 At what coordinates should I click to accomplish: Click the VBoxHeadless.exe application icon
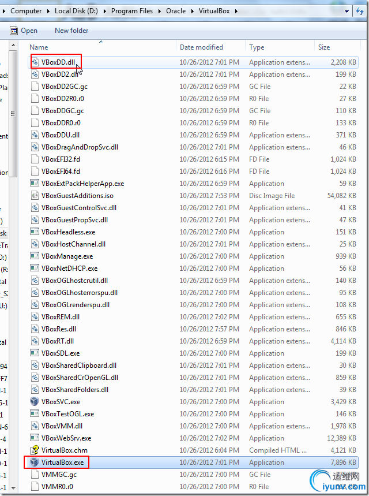coord(35,232)
